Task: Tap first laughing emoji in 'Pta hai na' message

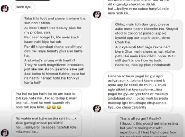Action: [x=48, y=107]
